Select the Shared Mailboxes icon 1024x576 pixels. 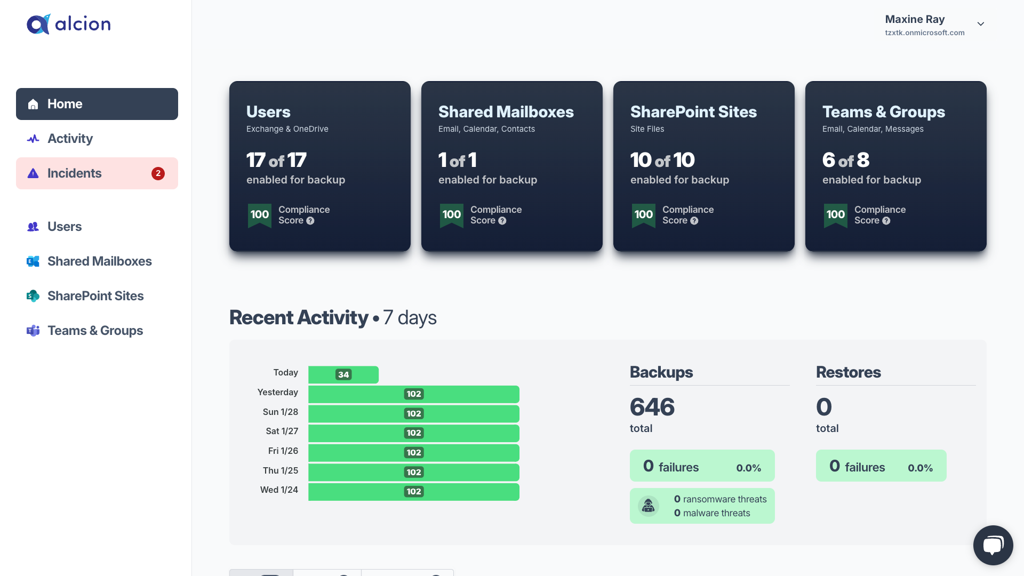[x=33, y=261]
